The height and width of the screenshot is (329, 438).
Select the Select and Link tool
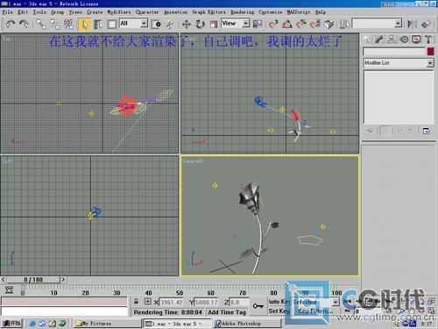(x=41, y=24)
